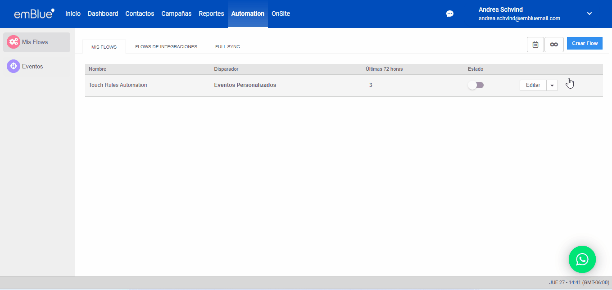Open the Dashboard menu

point(103,14)
